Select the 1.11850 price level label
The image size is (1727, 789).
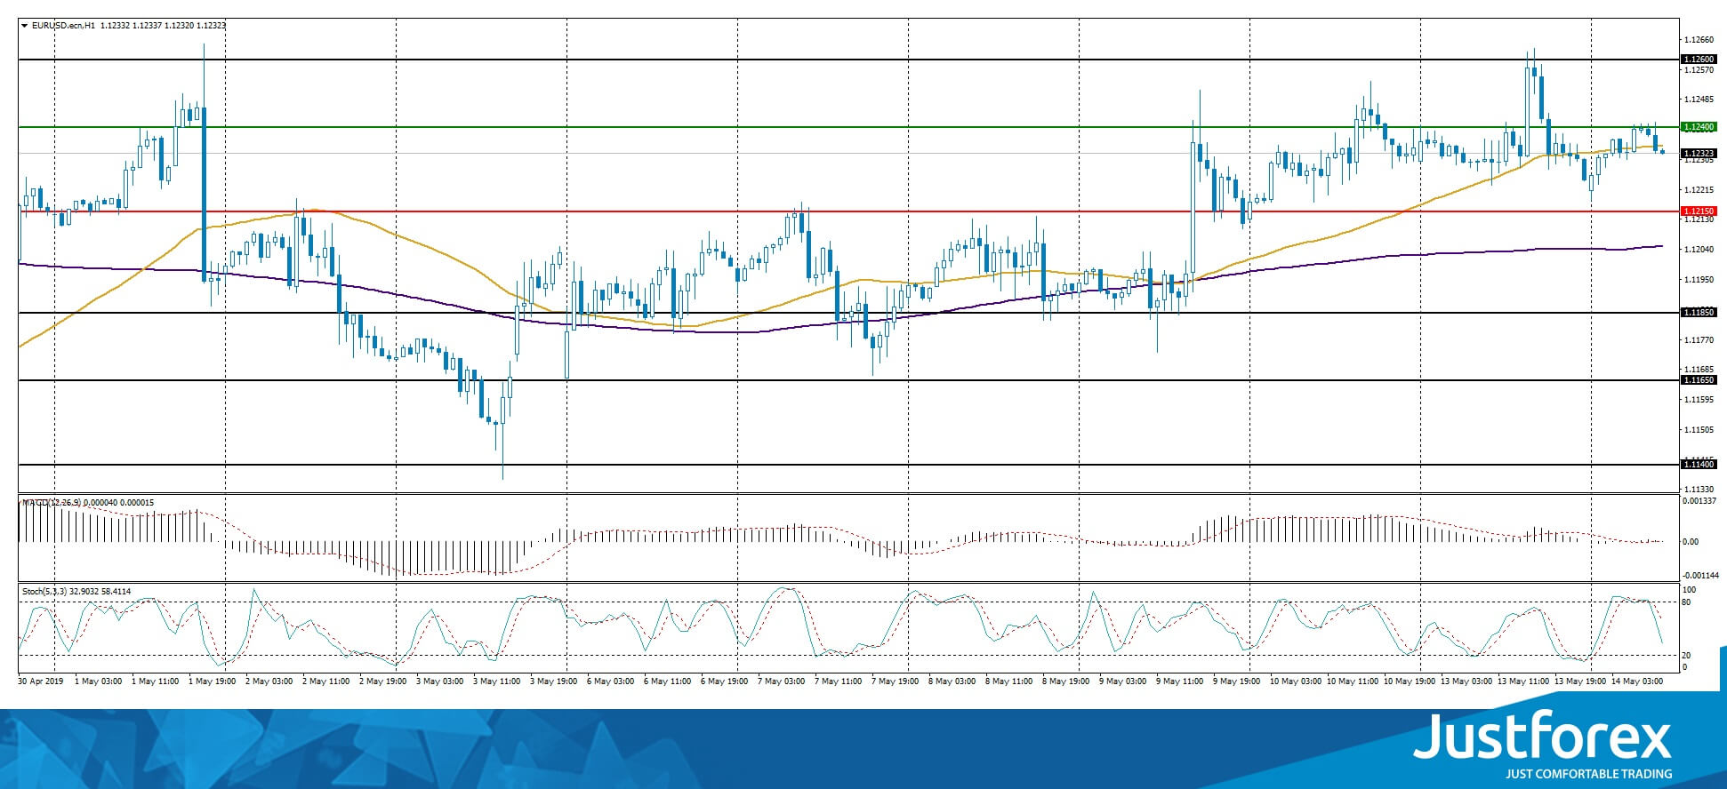pos(1699,313)
